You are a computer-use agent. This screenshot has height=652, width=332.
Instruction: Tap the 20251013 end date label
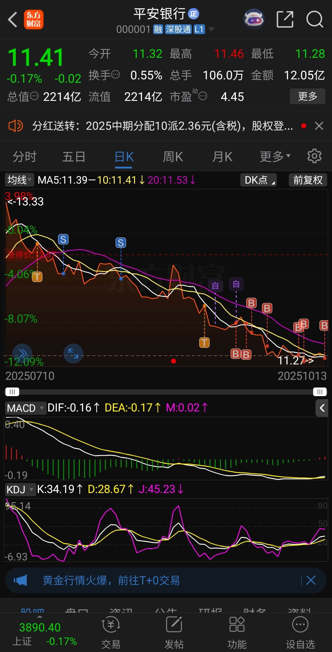(302, 376)
